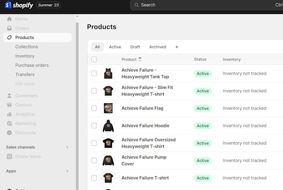
Task: Check Achieve Failure Heavyweight Tank Top checkbox
Action: click(94, 73)
